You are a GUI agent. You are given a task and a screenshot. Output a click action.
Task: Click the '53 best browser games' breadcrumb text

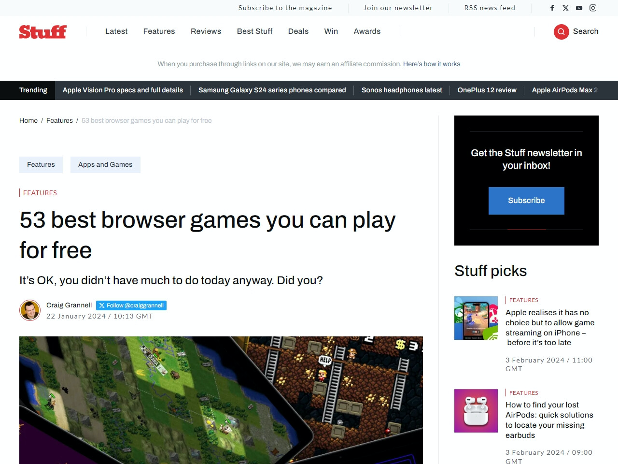tap(147, 120)
